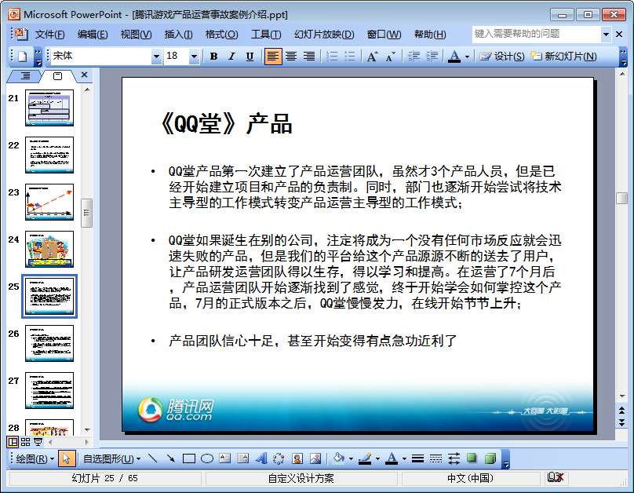Open the 幻灯片放映(D) menu
Screen dimensions: 634x493
324,35
